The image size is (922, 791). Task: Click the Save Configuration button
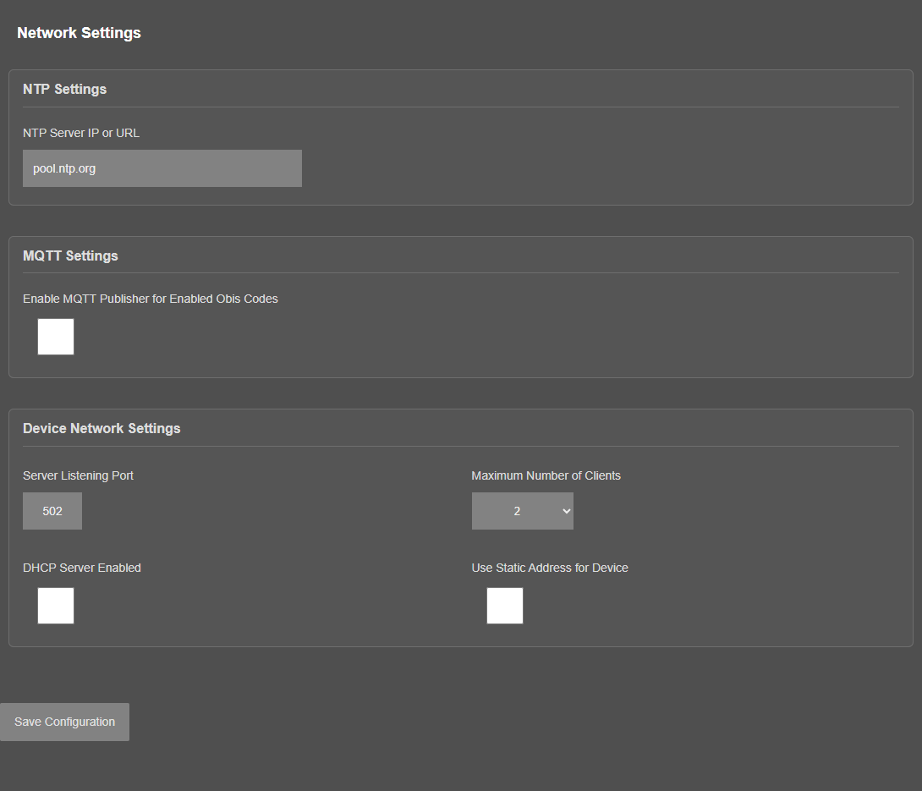coord(64,722)
